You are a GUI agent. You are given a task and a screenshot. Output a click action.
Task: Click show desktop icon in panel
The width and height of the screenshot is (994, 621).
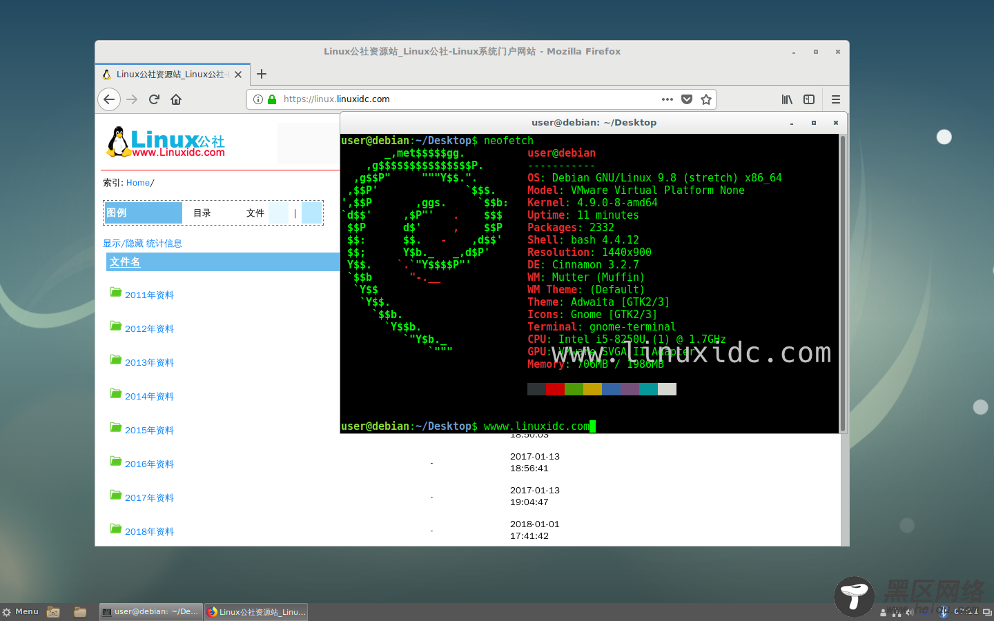53,612
